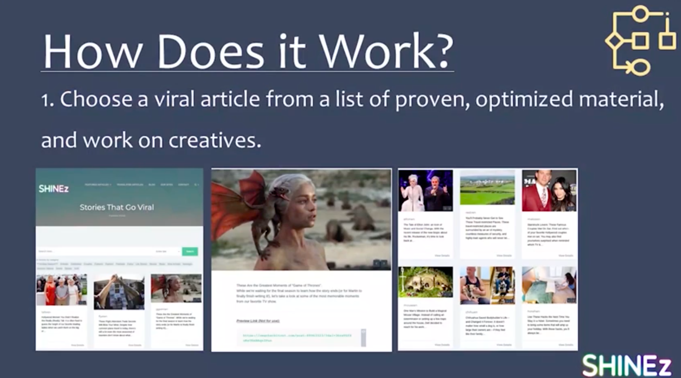Open the flight attendants article thumbnail
681x378 pixels.
pos(119,292)
